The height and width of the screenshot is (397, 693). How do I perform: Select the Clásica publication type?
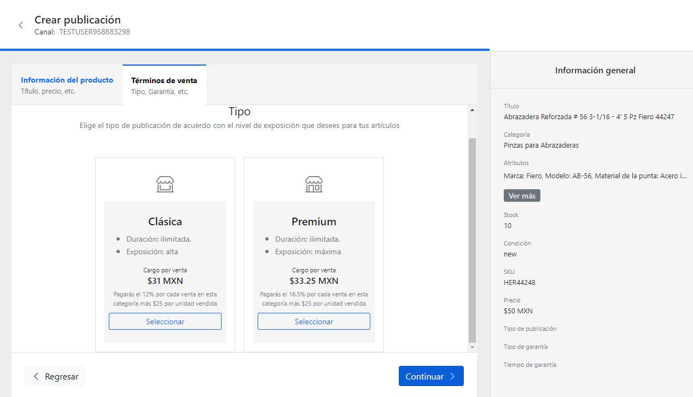pos(165,322)
